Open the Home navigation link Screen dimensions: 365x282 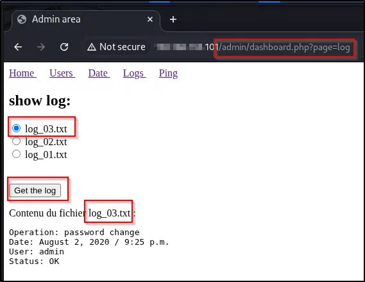pyautogui.click(x=22, y=73)
